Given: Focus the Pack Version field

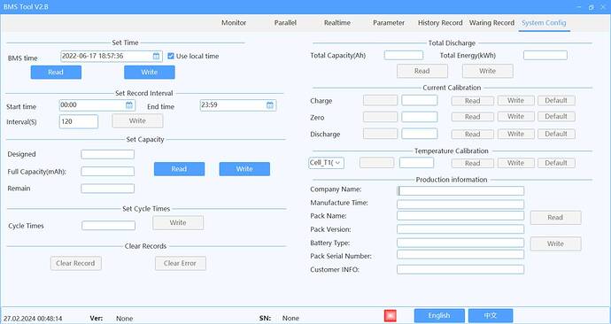Looking at the screenshot, I should pyautogui.click(x=460, y=229).
